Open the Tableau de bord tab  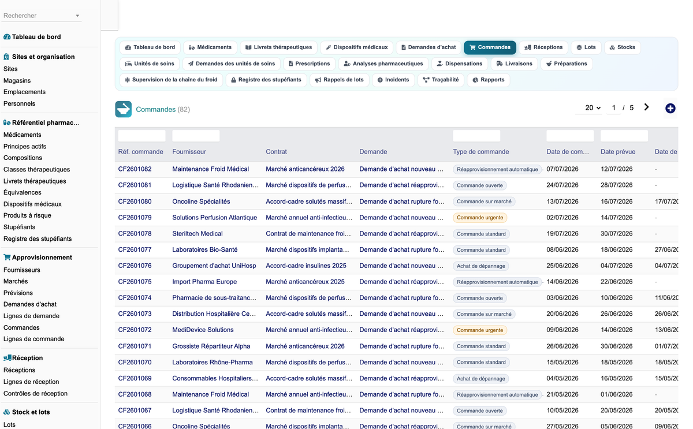click(150, 47)
